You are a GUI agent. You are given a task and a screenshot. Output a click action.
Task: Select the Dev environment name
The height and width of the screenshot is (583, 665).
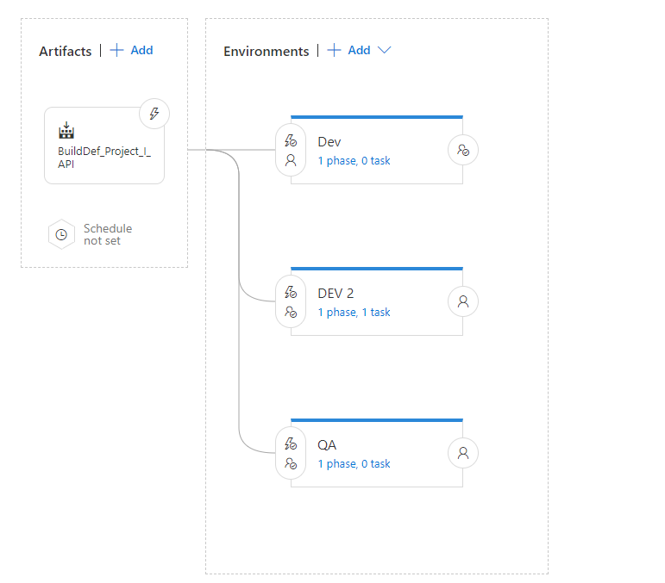329,142
